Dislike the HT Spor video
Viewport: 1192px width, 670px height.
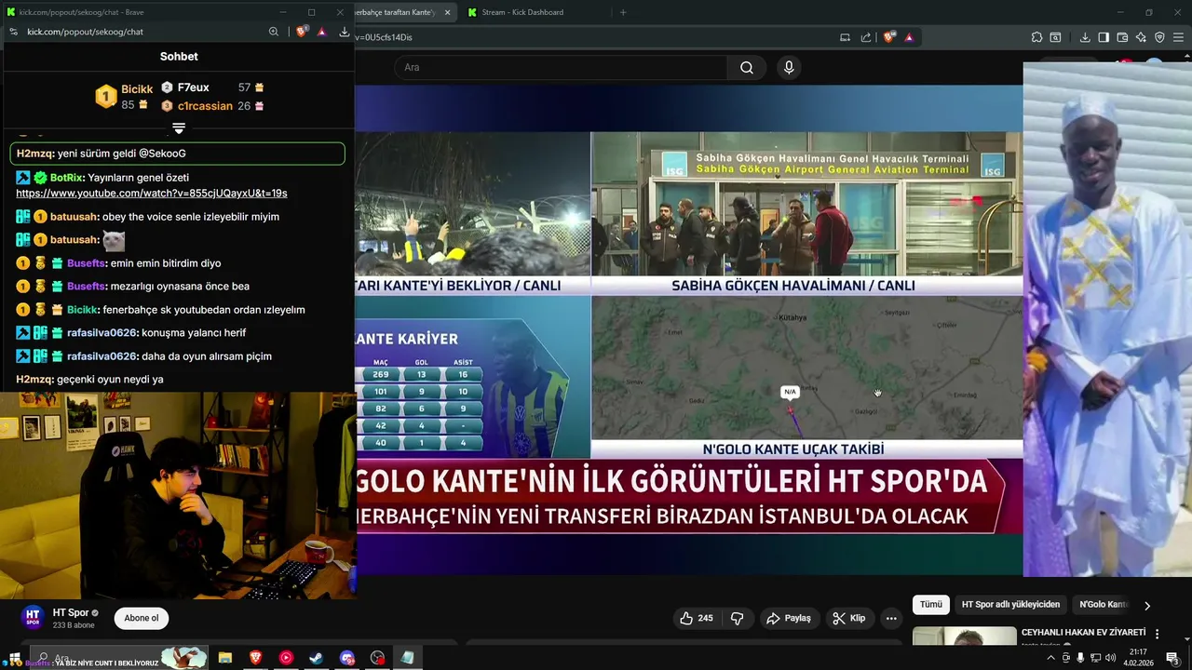click(x=738, y=618)
